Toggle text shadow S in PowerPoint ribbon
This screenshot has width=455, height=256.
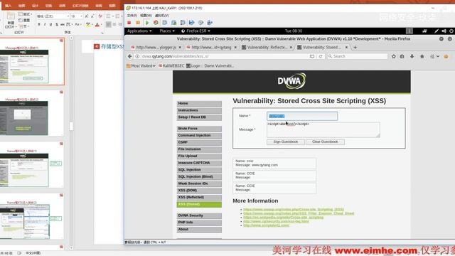tap(57, 25)
